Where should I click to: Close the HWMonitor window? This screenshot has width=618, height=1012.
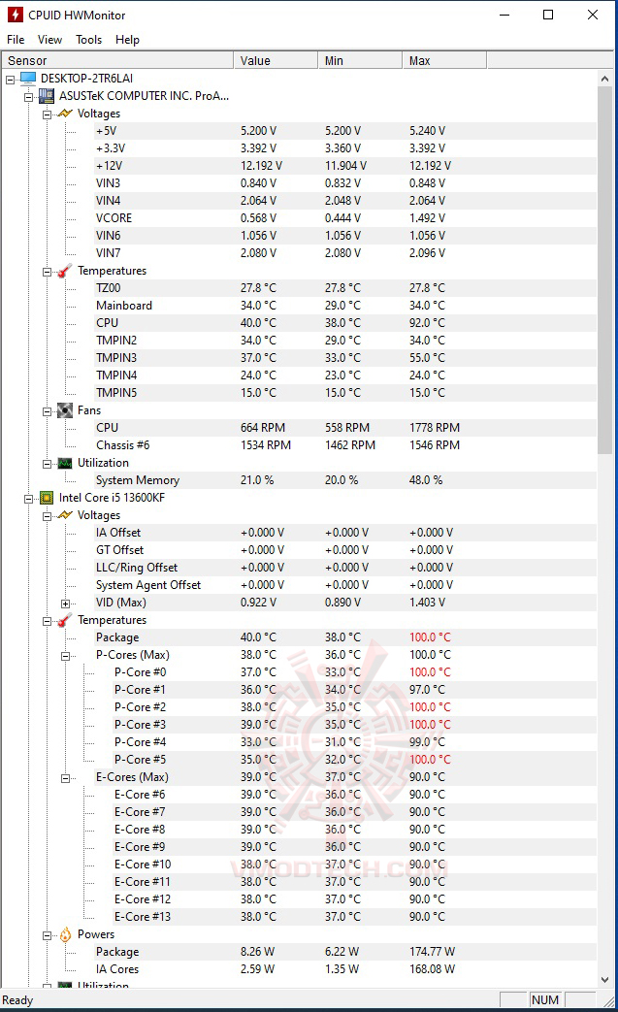pos(592,15)
